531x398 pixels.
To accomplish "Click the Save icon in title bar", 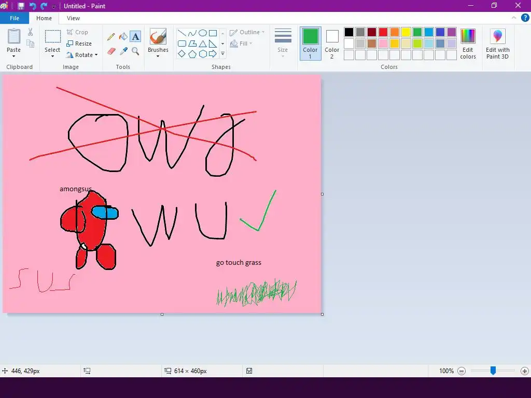I will pos(21,6).
